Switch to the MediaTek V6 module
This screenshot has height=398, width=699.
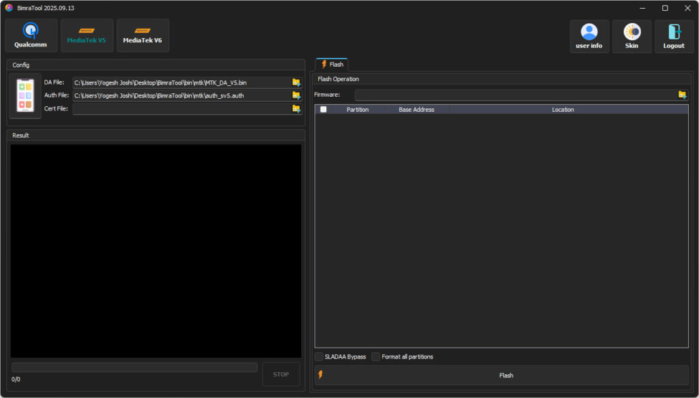(143, 35)
